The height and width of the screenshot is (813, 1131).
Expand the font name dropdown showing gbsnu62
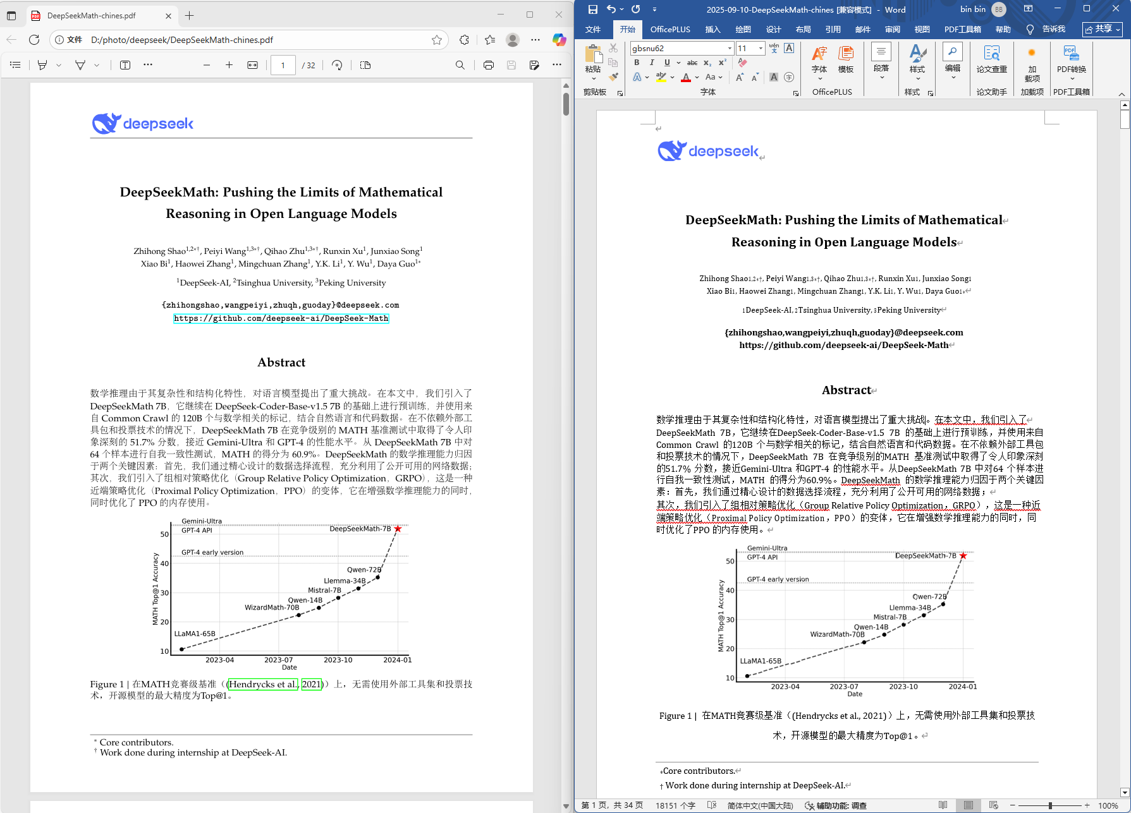(x=730, y=49)
